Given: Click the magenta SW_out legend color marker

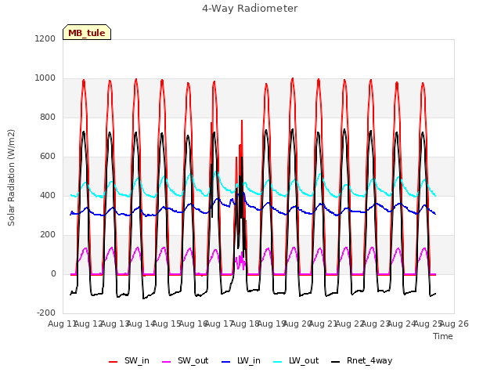Looking at the screenshot, I should 167,362.
